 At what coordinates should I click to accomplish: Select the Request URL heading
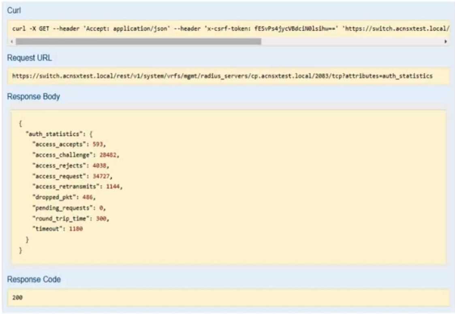tap(29, 58)
